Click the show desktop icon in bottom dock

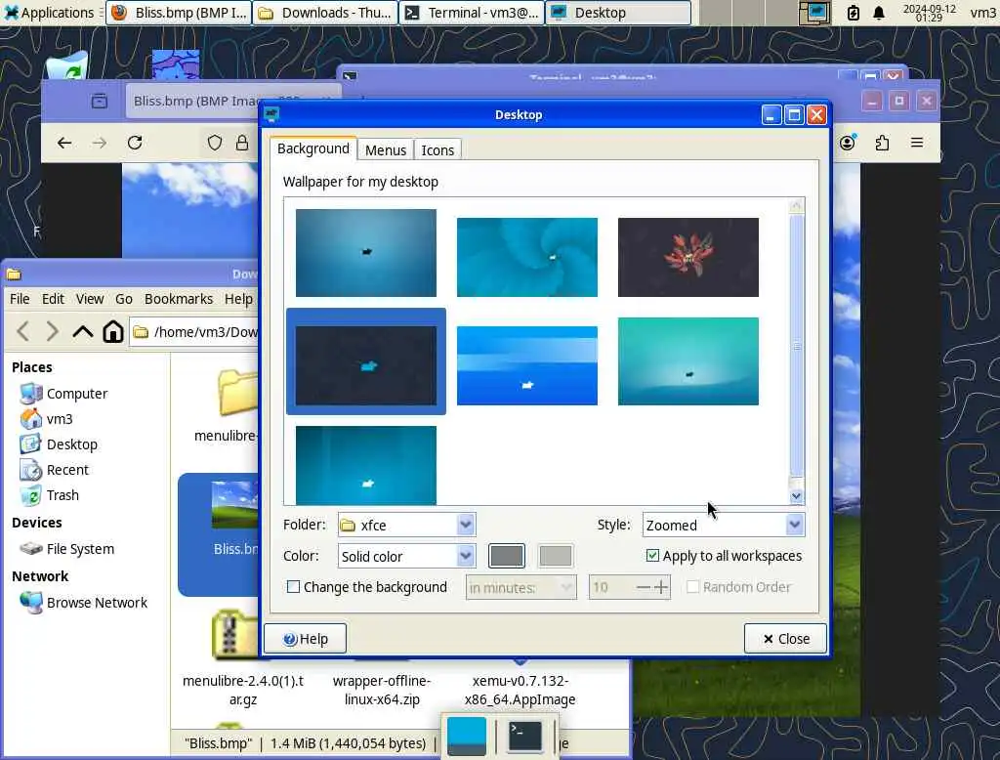(x=466, y=736)
